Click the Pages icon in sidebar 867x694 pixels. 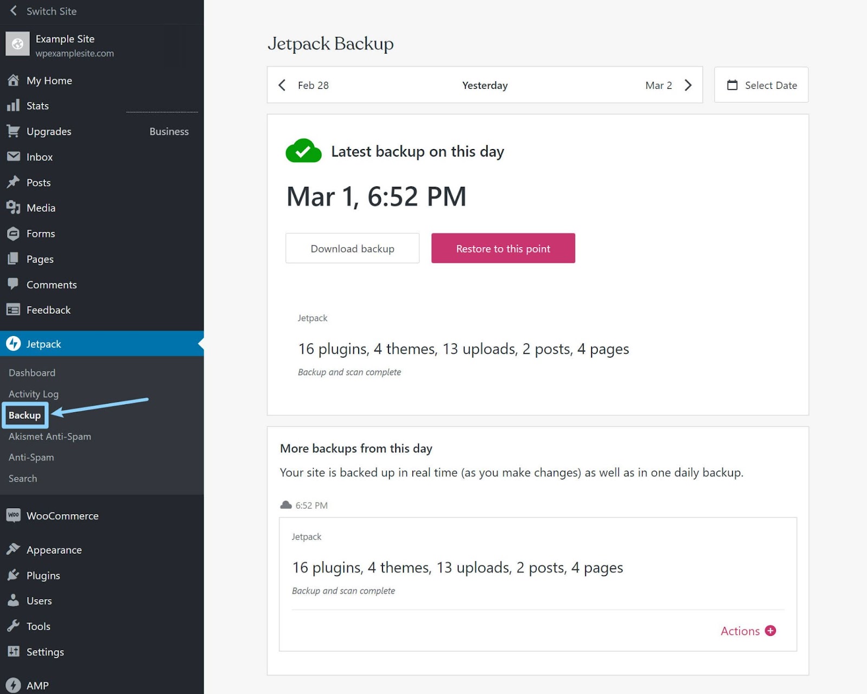click(14, 258)
